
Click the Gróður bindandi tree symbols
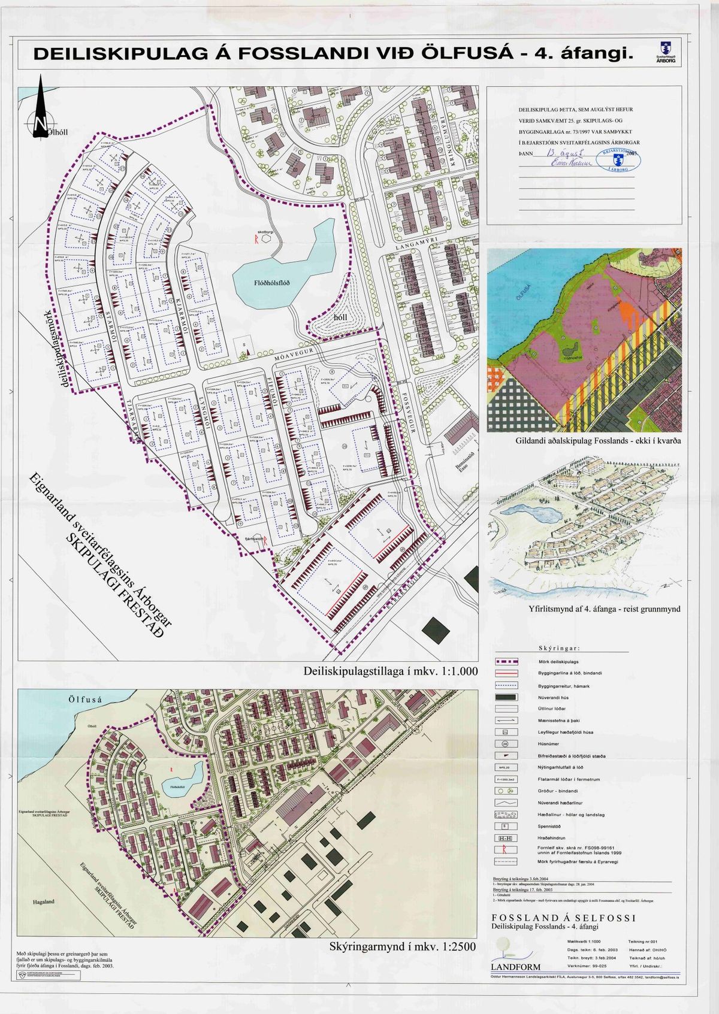505,791
